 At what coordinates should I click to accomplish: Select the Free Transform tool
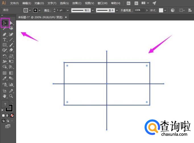pyautogui.click(x=11, y=62)
